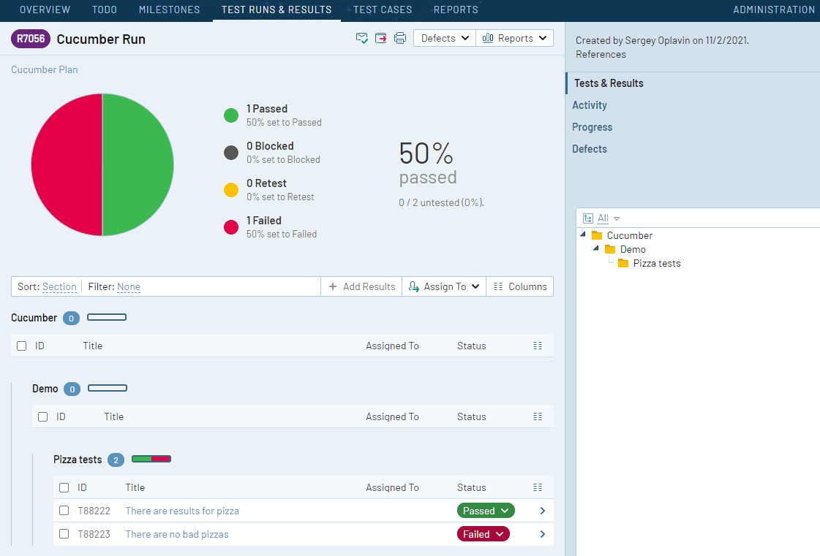Image resolution: width=820 pixels, height=556 pixels.
Task: Click the Pizza tests progress bar
Action: (x=151, y=459)
